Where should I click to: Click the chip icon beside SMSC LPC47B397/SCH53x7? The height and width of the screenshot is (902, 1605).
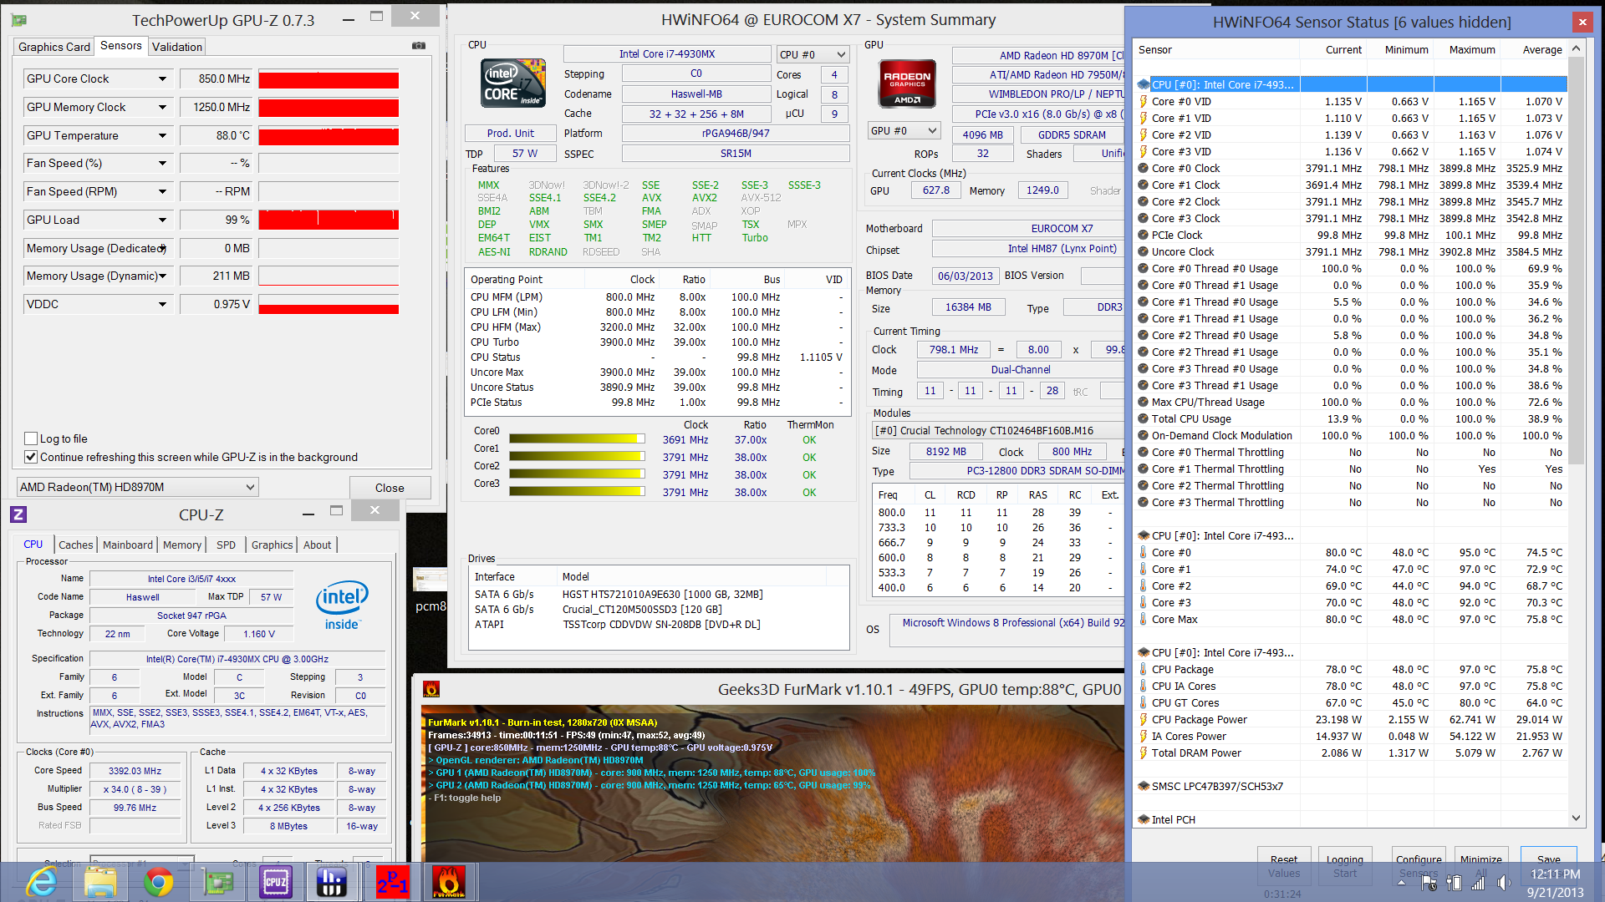point(1143,786)
